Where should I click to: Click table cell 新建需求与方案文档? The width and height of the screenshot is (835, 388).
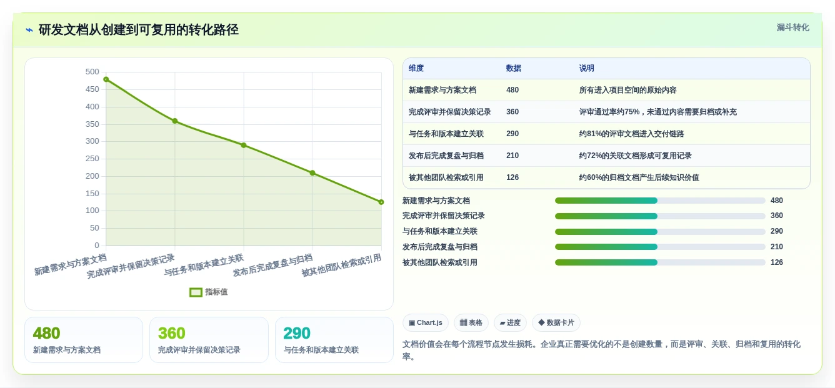442,90
